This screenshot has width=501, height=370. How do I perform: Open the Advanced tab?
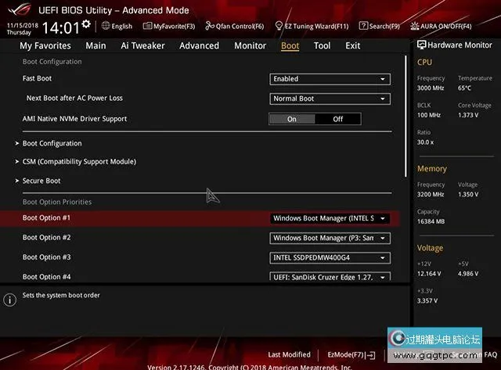point(199,45)
